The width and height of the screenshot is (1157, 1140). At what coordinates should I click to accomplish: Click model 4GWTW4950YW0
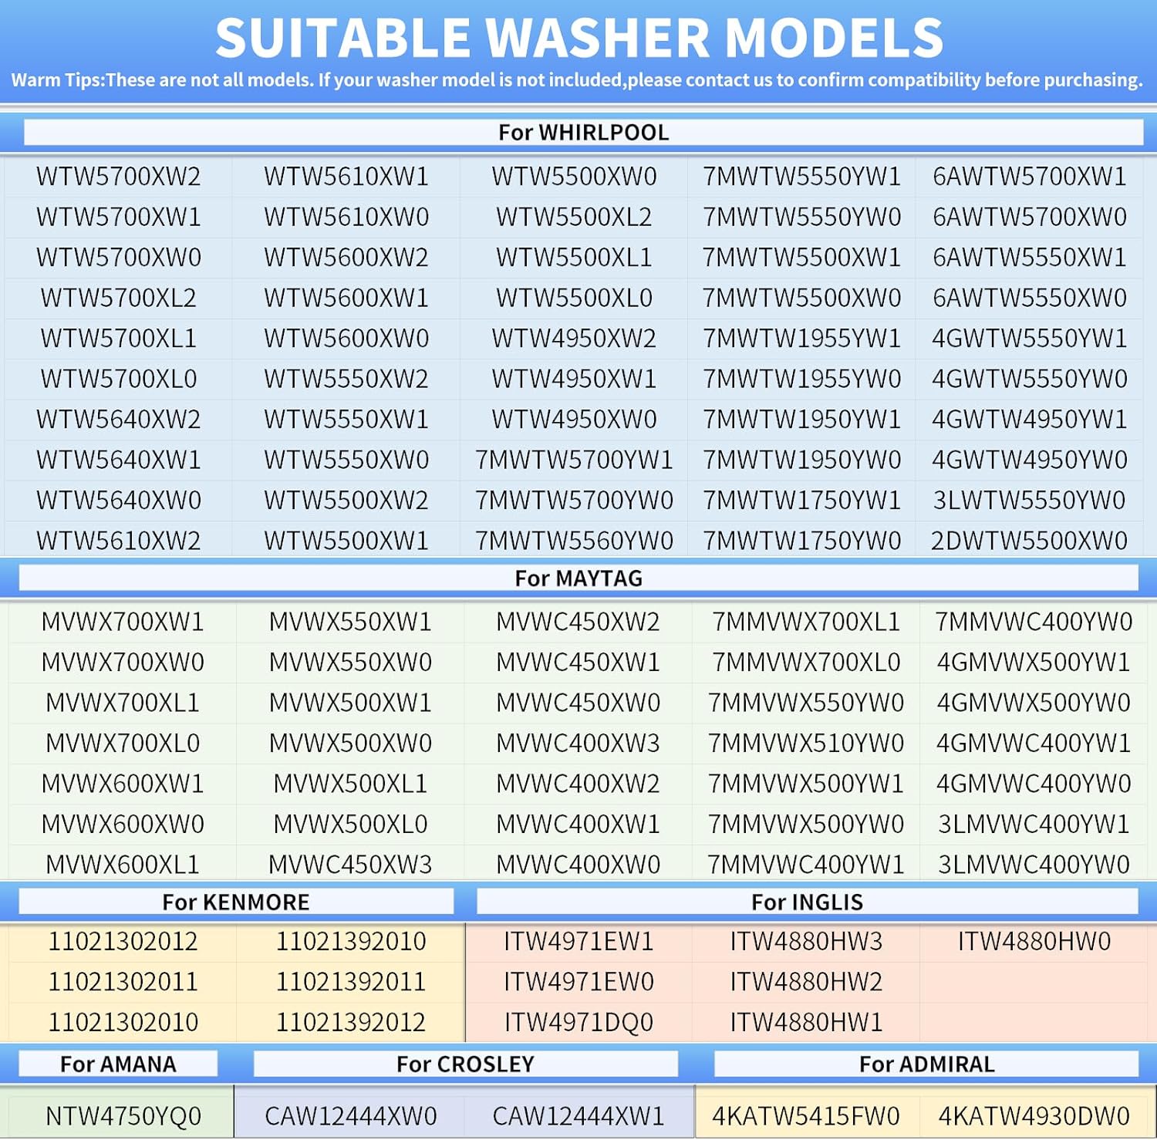point(1030,460)
